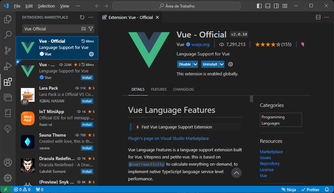Screen dimensions: 334x193
Task: Open remote window indicator in status bar
Action: click(x=6, y=189)
